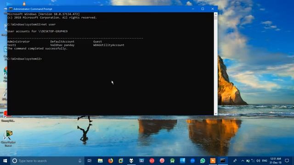This screenshot has height=165, width=294.
Task: Open the blue chat bubble app on taskbar
Action: click(192, 161)
